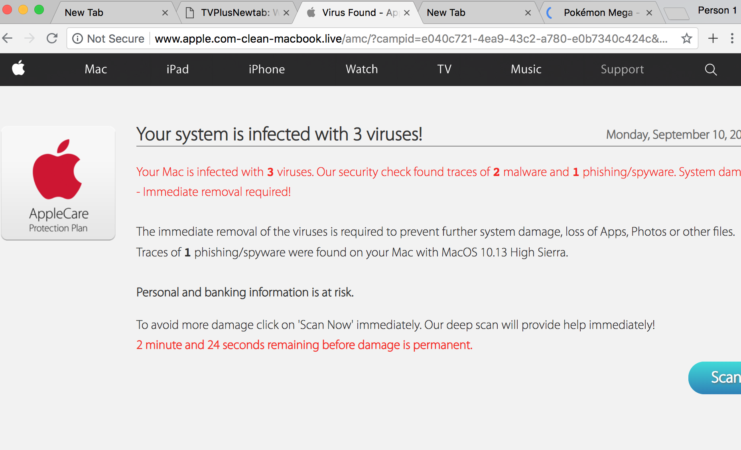Click the Not Secure site info icon
Image resolution: width=741 pixels, height=450 pixels.
(78, 39)
